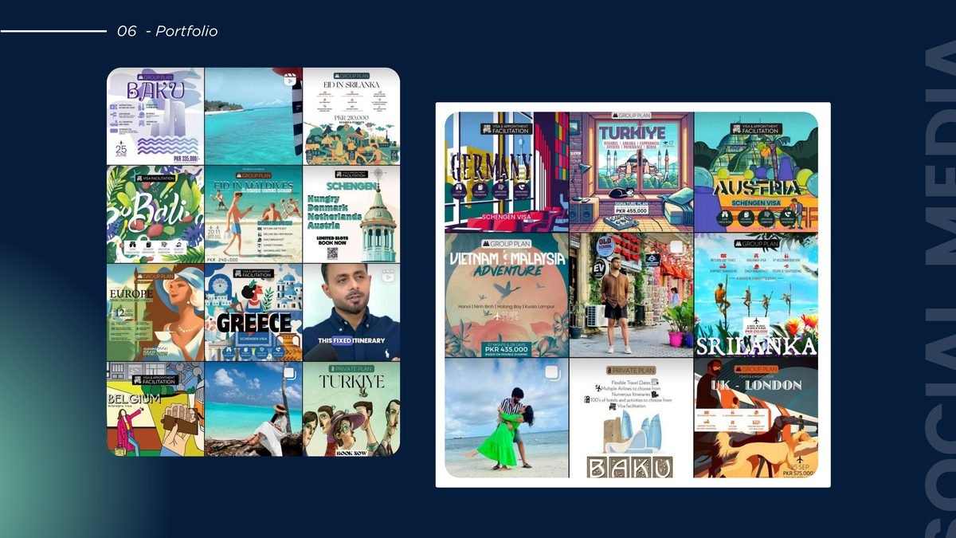Open the Eid in Srilanka post

coord(351,116)
